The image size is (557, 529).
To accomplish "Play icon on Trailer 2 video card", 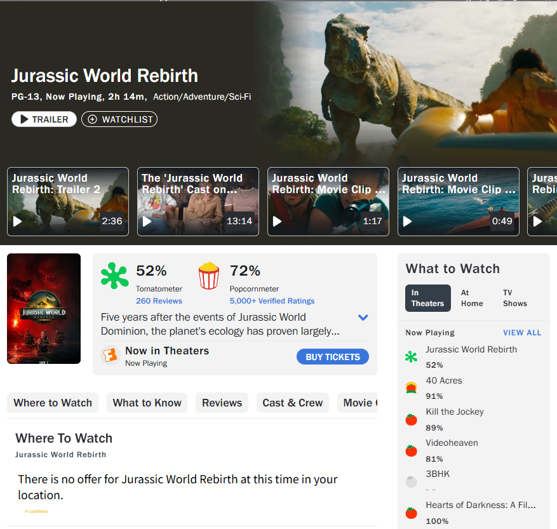I will click(17, 222).
